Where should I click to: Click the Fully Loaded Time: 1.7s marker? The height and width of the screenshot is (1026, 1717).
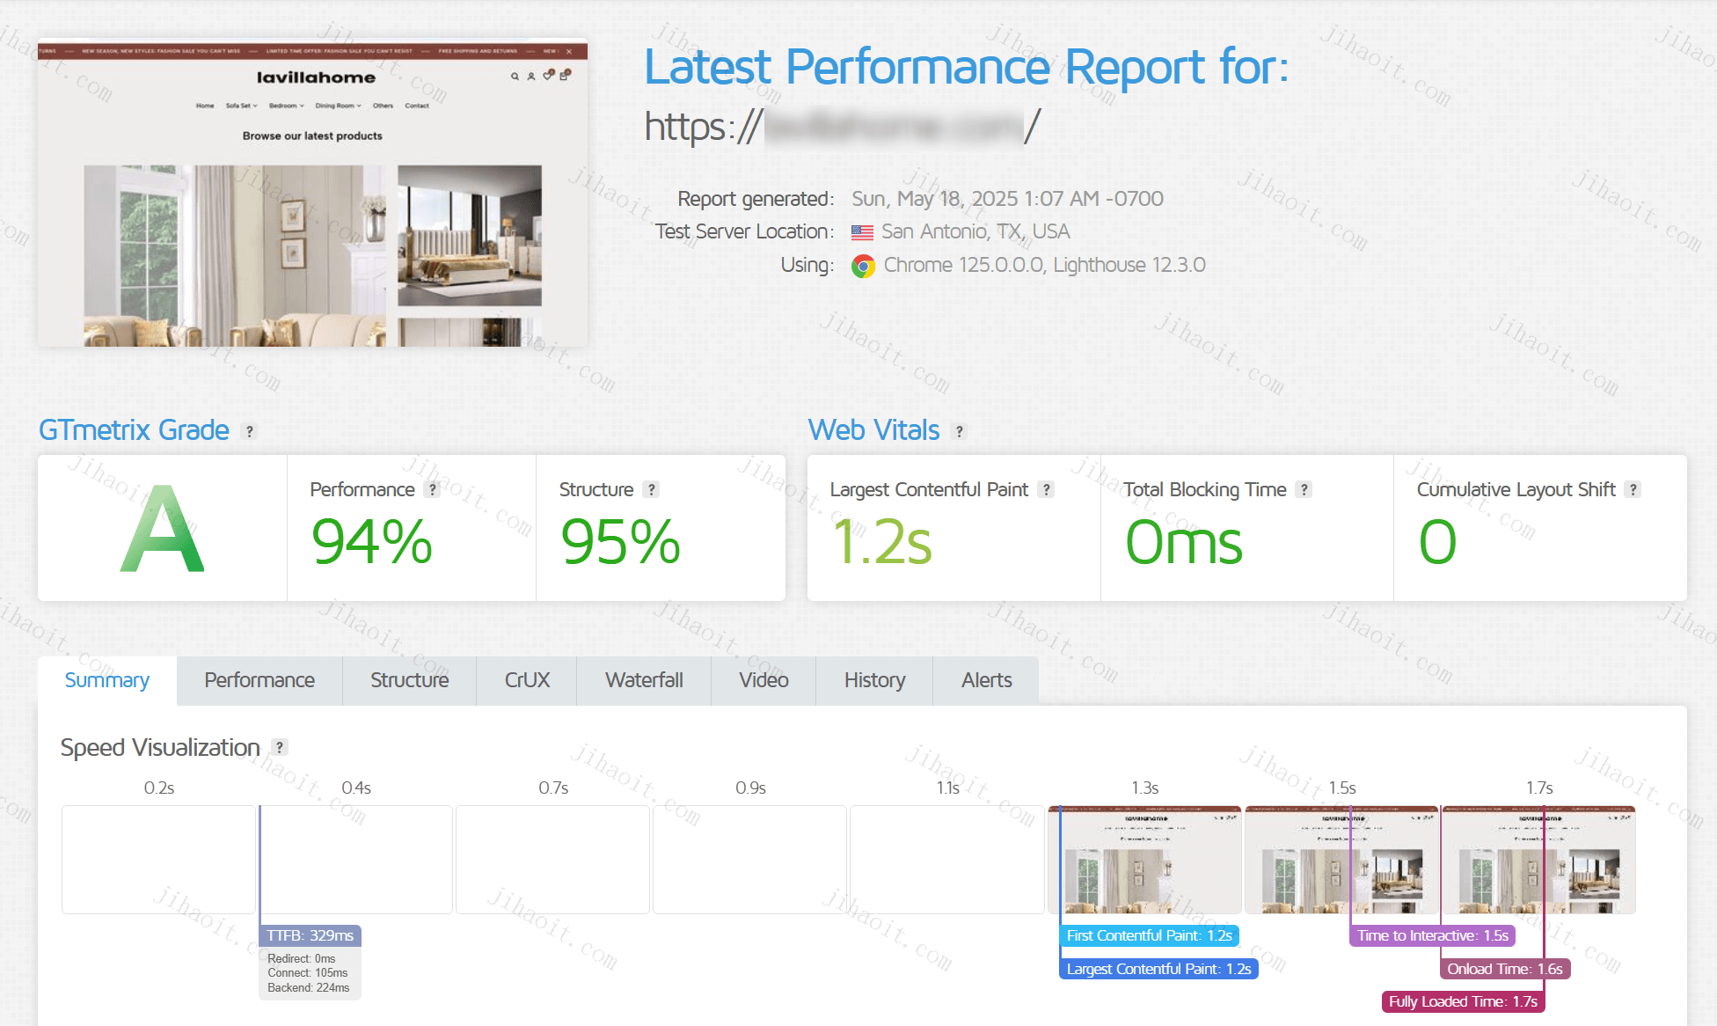click(x=1463, y=1001)
